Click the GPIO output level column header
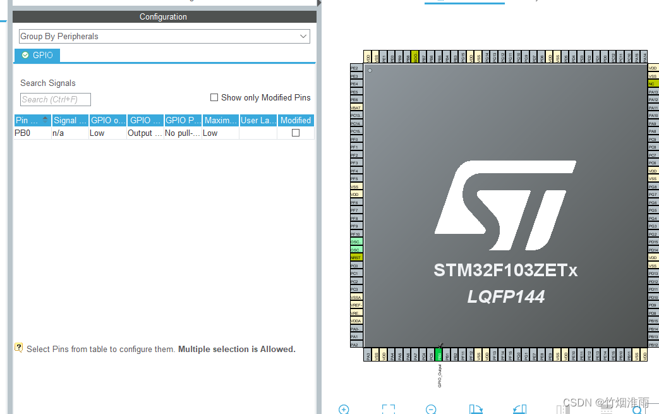Viewport: 659px width, 414px height. tap(107, 120)
